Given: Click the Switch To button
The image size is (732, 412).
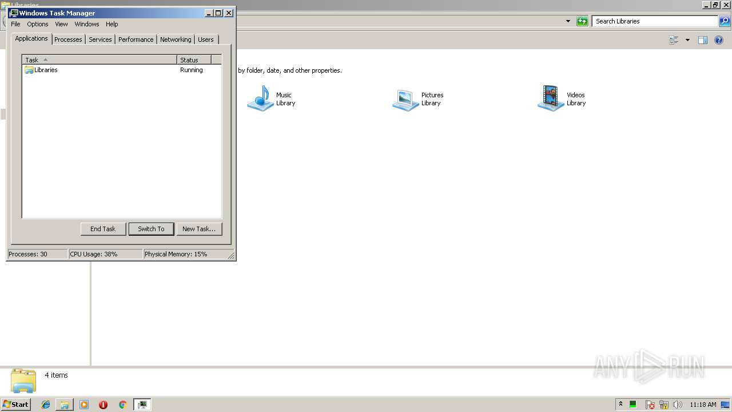Looking at the screenshot, I should click(151, 229).
